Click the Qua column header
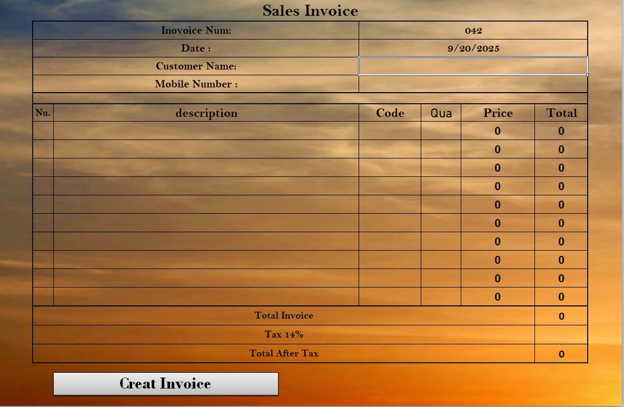 441,113
